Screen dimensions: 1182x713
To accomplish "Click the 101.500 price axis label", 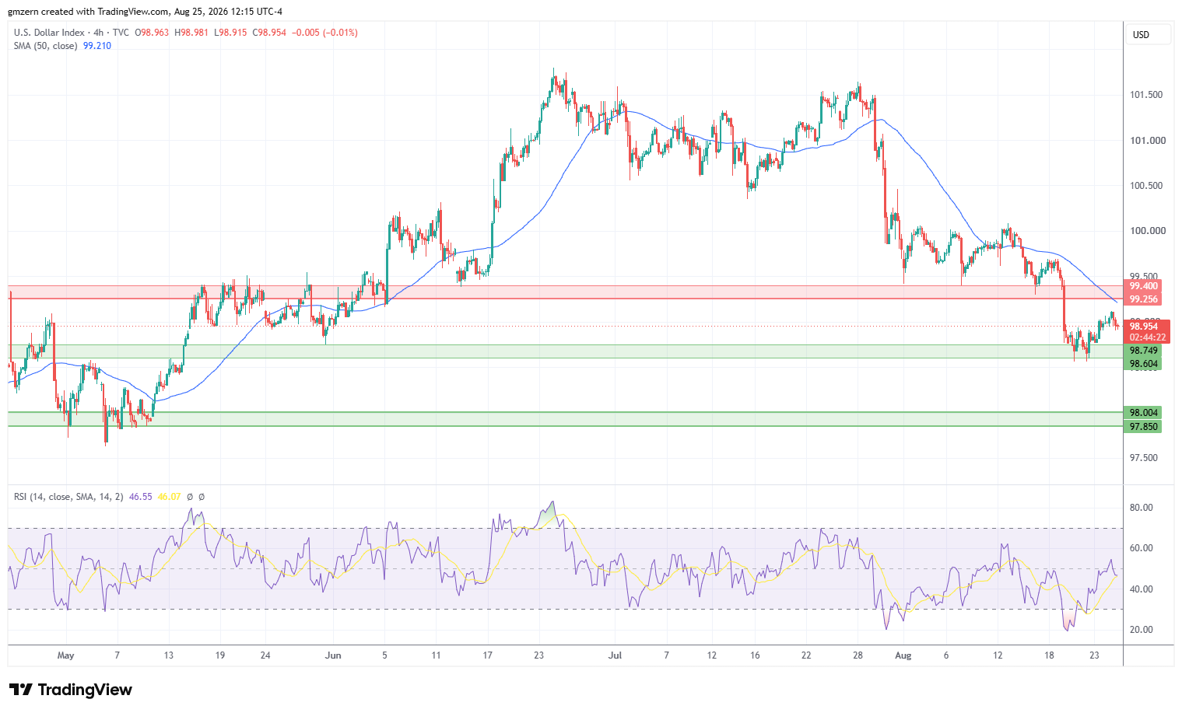I will coord(1146,95).
